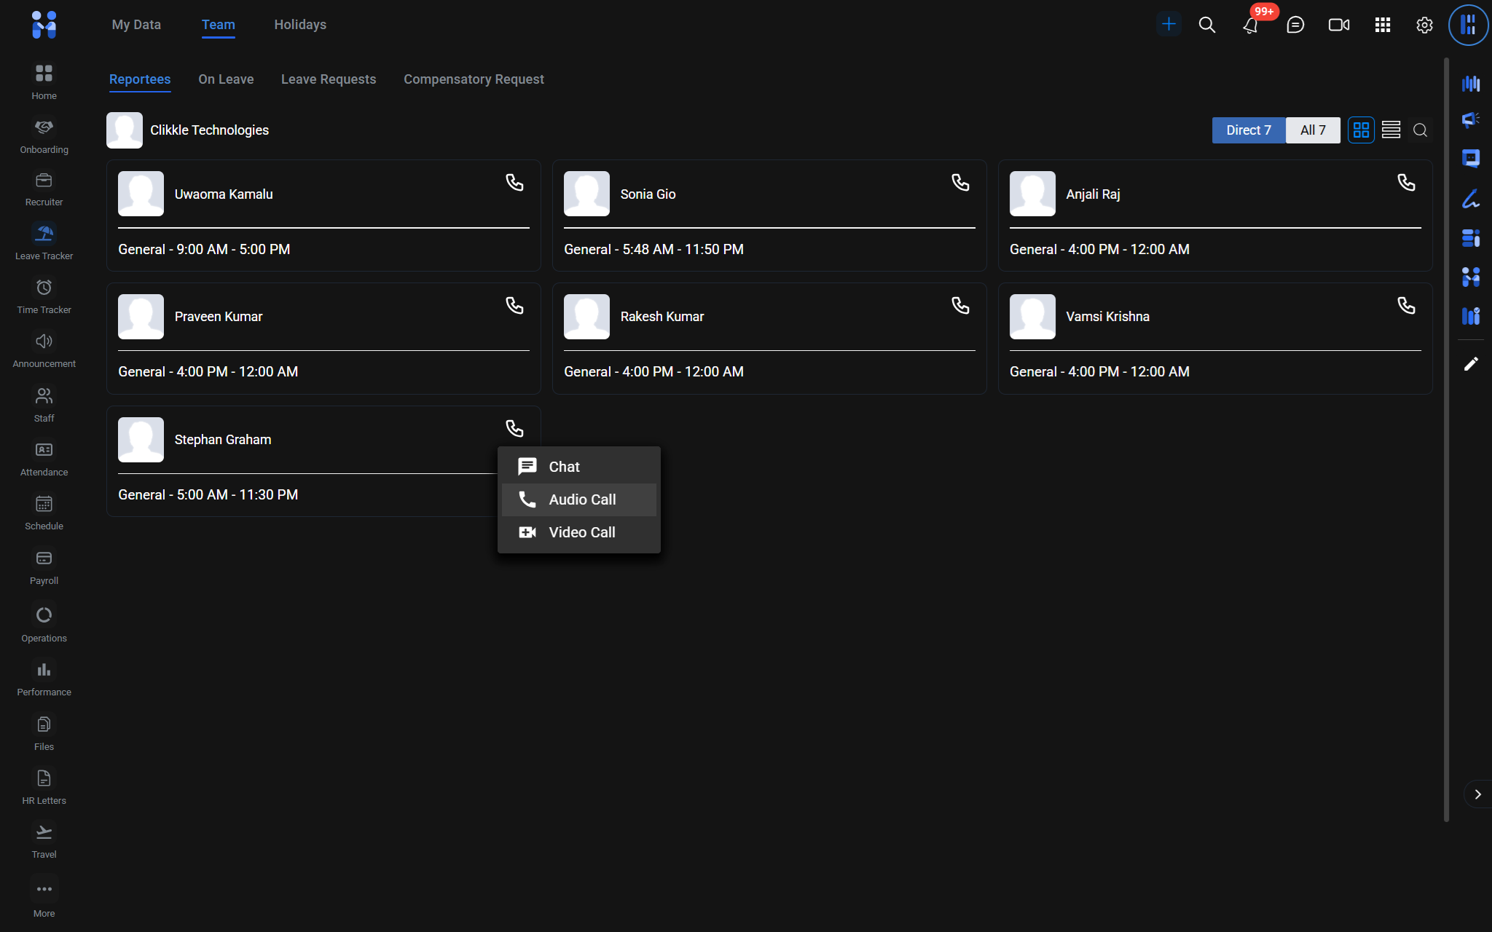Click Uwaoma Kamalu profile thumbnail
Viewport: 1492px width, 932px height.
point(141,194)
